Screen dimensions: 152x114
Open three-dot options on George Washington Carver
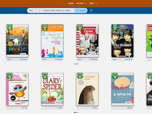point(93,54)
